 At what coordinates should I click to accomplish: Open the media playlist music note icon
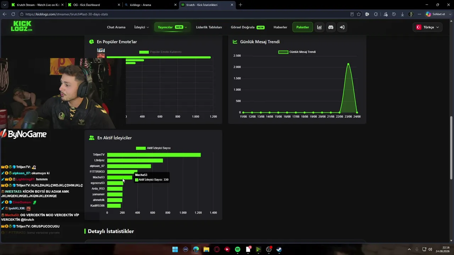coord(386,14)
